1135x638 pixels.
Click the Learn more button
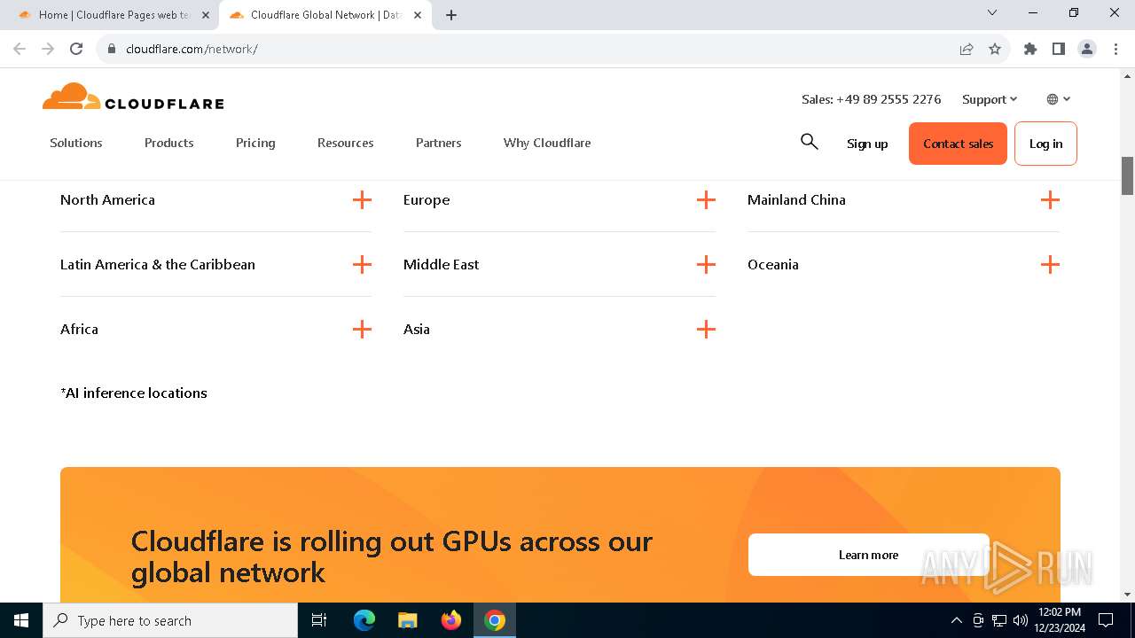pos(868,555)
